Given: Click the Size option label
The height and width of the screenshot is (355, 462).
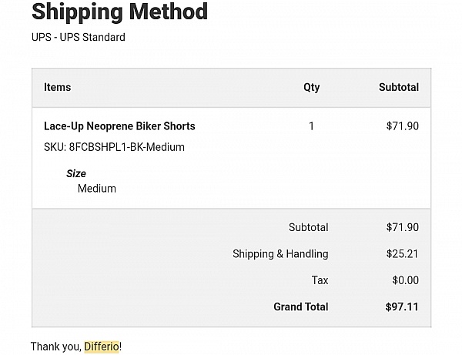Looking at the screenshot, I should click(76, 173).
